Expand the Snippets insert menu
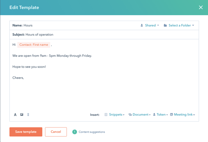Screen dimensions: 208x142 point(115,114)
